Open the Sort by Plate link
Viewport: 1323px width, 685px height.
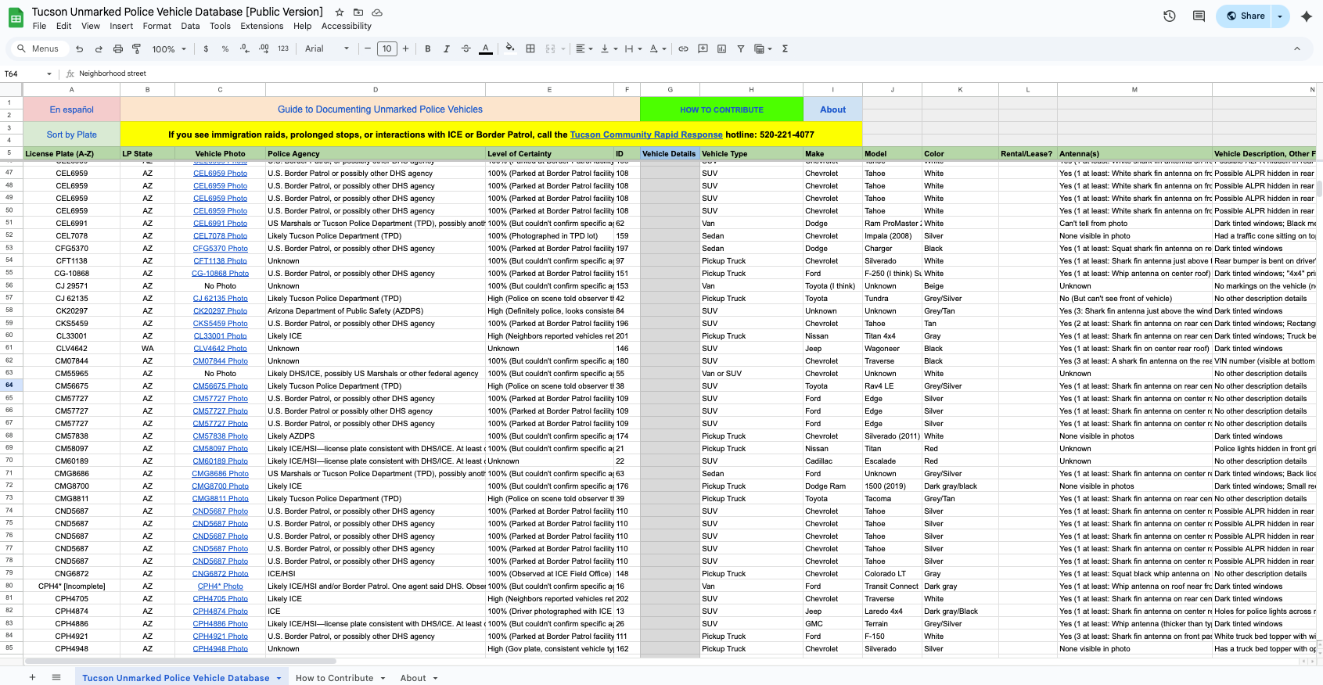tap(71, 134)
